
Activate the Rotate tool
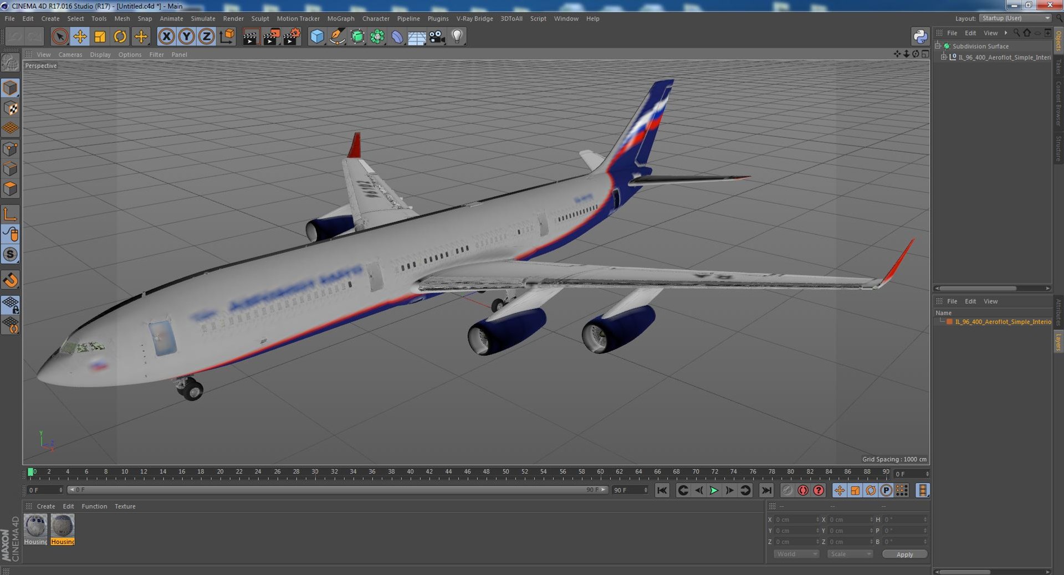pyautogui.click(x=120, y=37)
